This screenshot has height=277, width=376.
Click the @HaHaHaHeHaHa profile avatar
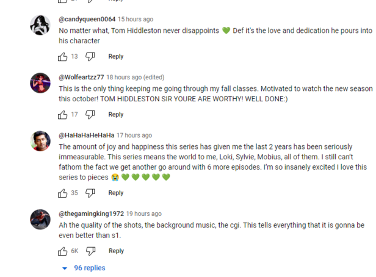(x=40, y=141)
